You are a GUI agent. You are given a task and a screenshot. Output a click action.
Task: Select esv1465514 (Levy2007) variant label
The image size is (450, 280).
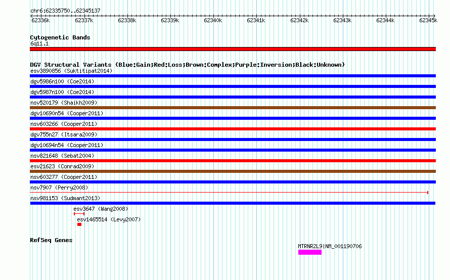pyautogui.click(x=109, y=219)
